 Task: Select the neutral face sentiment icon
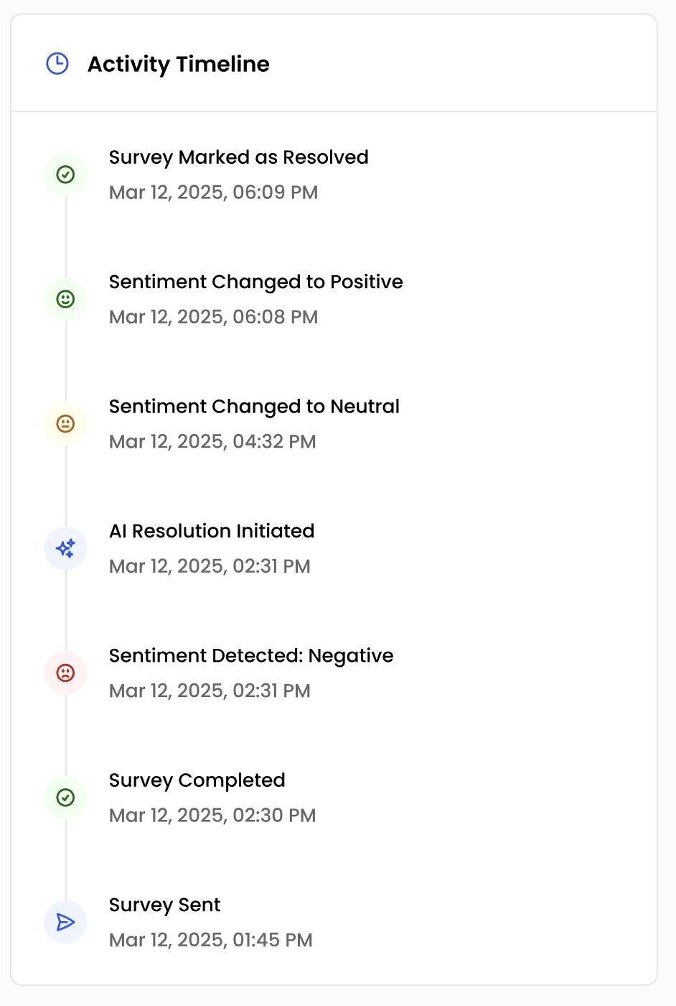pos(65,423)
